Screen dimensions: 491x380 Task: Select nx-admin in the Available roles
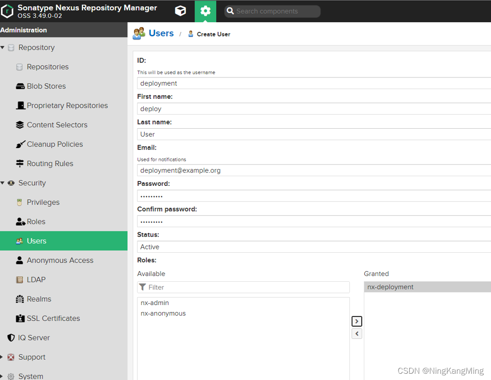click(243, 303)
